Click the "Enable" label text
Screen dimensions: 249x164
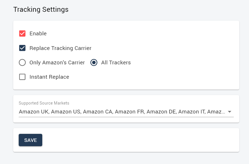pyautogui.click(x=38, y=34)
